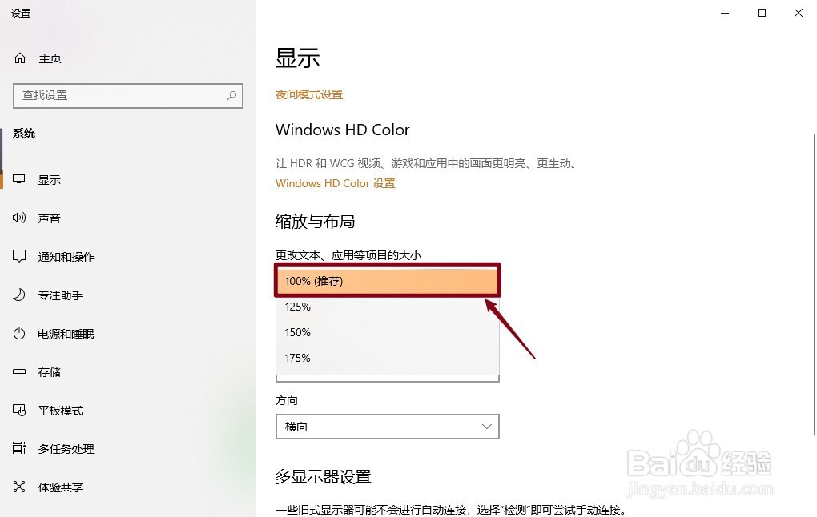Open Sound settings speaker icon
Image resolution: width=817 pixels, height=517 pixels.
pyautogui.click(x=20, y=218)
